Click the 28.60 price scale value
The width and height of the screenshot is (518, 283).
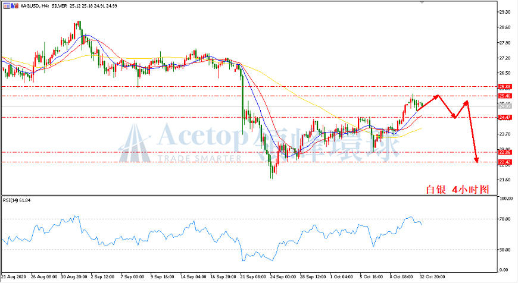tap(505, 27)
